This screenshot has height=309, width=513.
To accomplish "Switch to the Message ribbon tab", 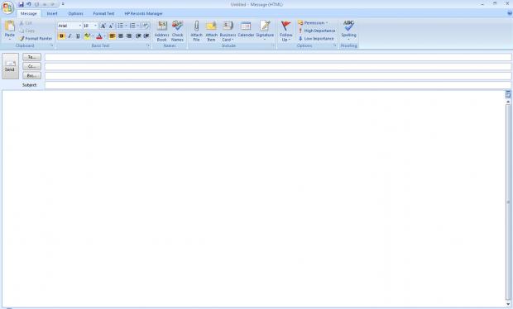I will [x=28, y=13].
